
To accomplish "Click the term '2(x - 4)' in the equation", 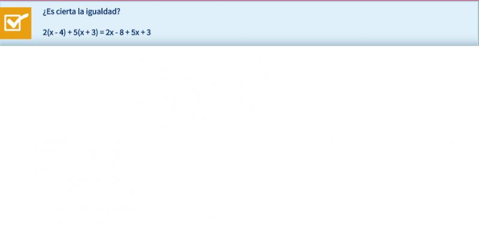I will [x=54, y=32].
